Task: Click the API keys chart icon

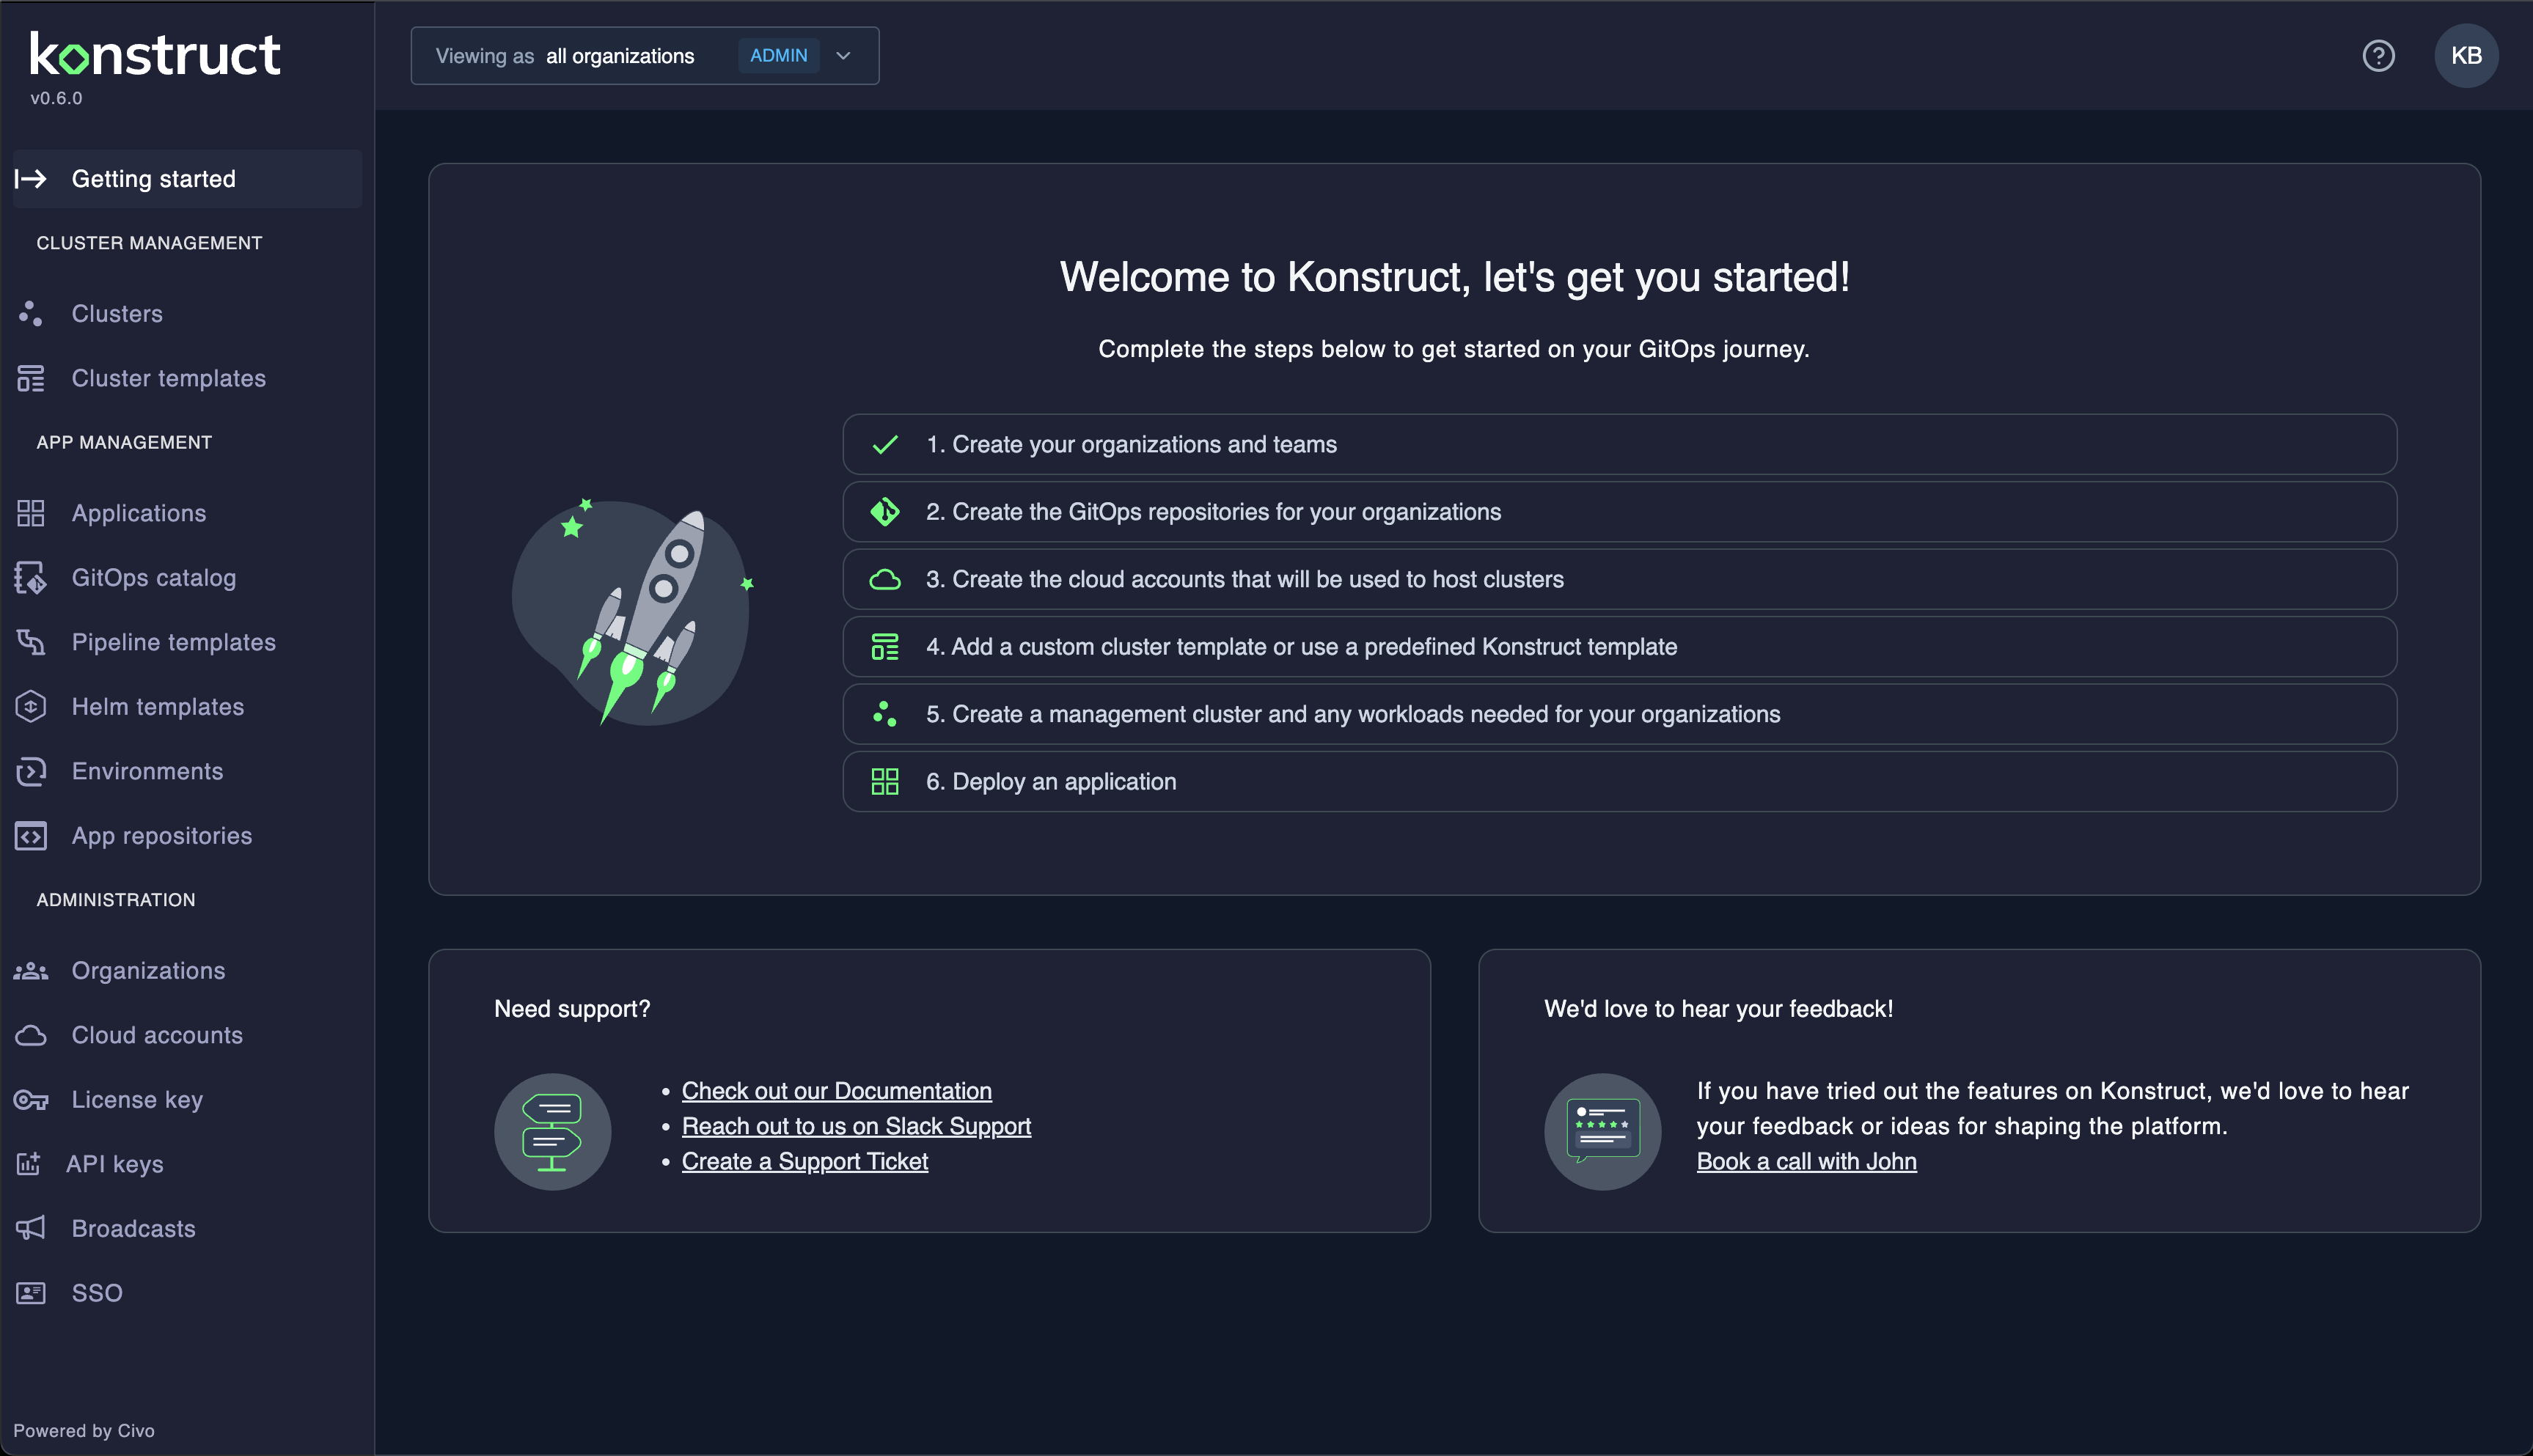Action: point(28,1164)
